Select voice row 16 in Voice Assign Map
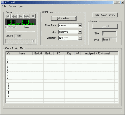The height and width of the screenshot is (115, 125). [x=62, y=97]
